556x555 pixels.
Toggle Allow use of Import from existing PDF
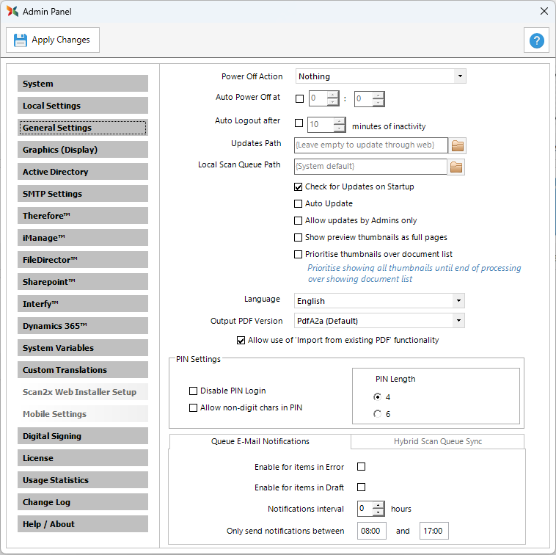[x=241, y=341]
